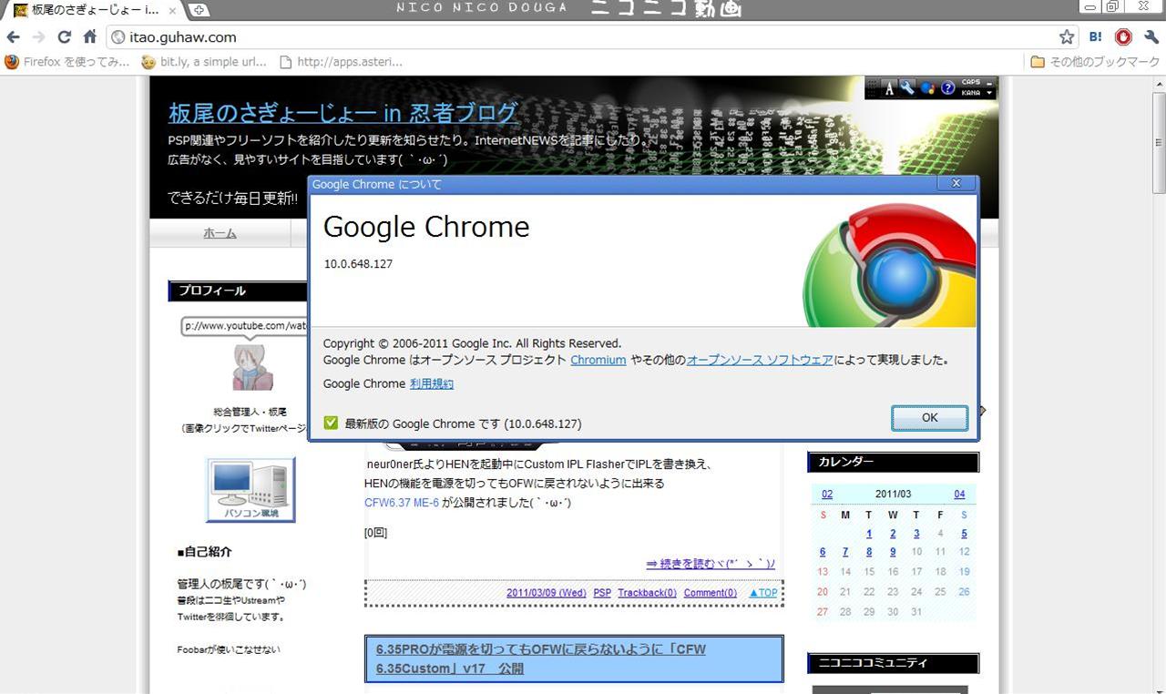Click the ニコニココミュニティ sidebar heading

[893, 663]
